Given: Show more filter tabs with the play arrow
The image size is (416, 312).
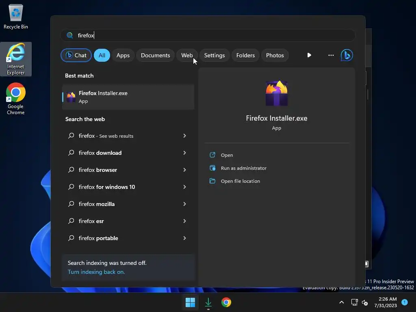Looking at the screenshot, I should pos(309,55).
